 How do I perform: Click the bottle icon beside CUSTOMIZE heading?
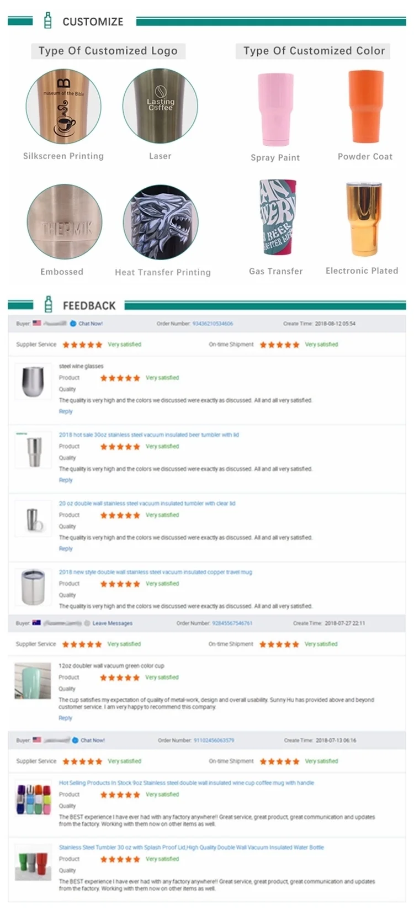[48, 21]
